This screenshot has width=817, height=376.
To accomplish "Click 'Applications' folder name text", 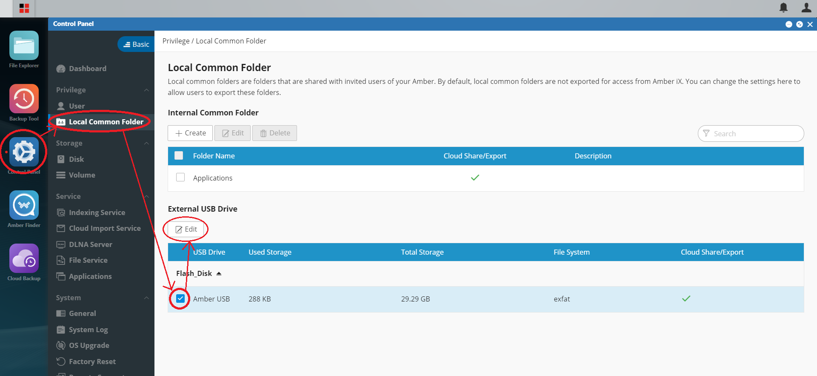I will [x=213, y=178].
